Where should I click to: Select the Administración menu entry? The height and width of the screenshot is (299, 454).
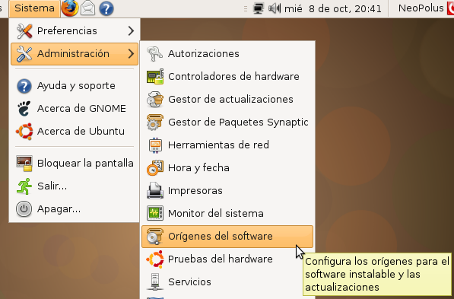[x=75, y=53]
